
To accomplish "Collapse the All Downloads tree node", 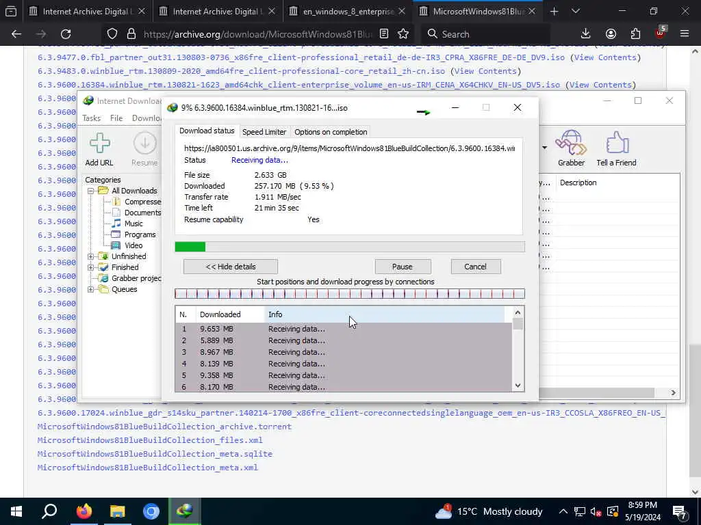I will [x=91, y=191].
